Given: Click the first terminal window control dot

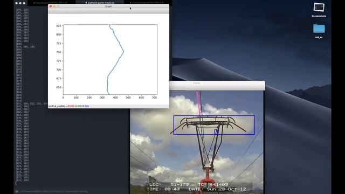Looking at the screenshot, I should [17, 3].
